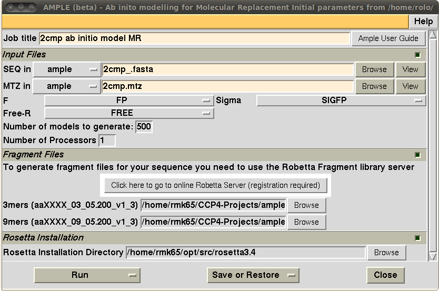Click the 'Number of models to generate:' label
The image size is (439, 291).
68,127
